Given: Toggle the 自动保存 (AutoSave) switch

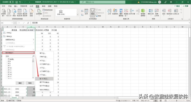Looking at the screenshot, I should (x=12, y=2).
